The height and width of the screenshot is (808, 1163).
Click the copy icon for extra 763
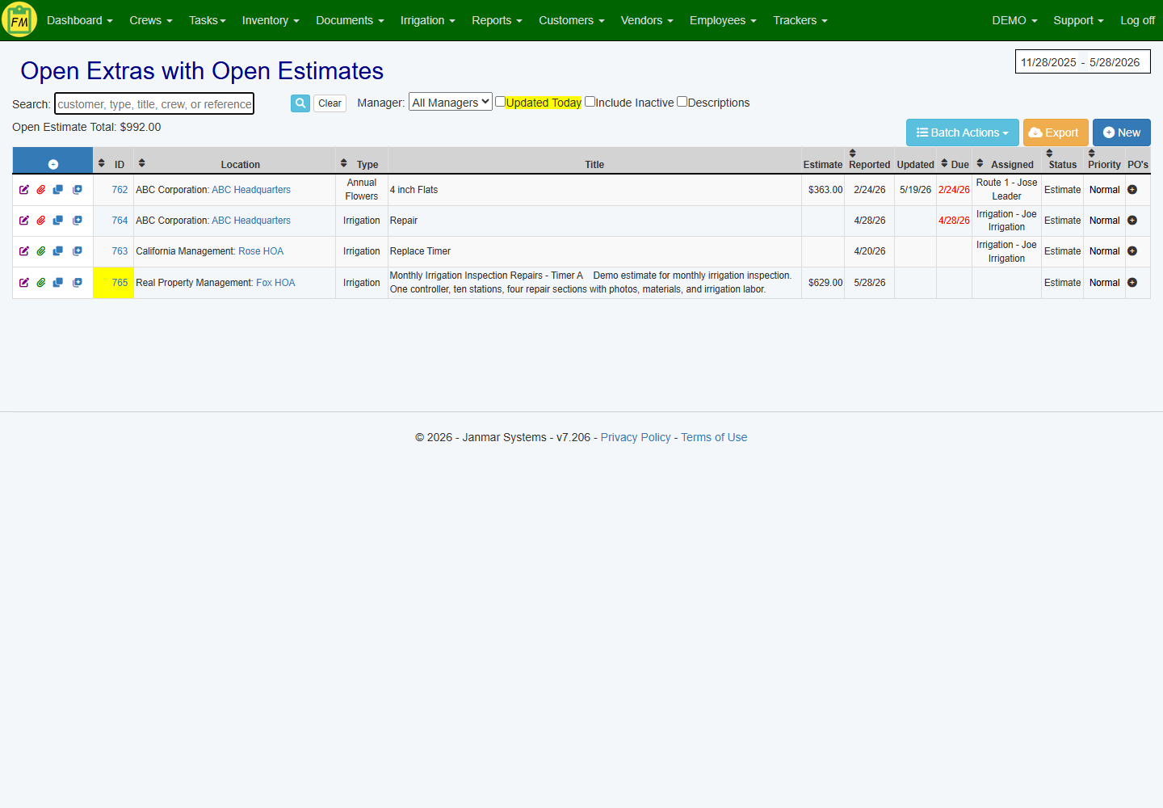(58, 251)
